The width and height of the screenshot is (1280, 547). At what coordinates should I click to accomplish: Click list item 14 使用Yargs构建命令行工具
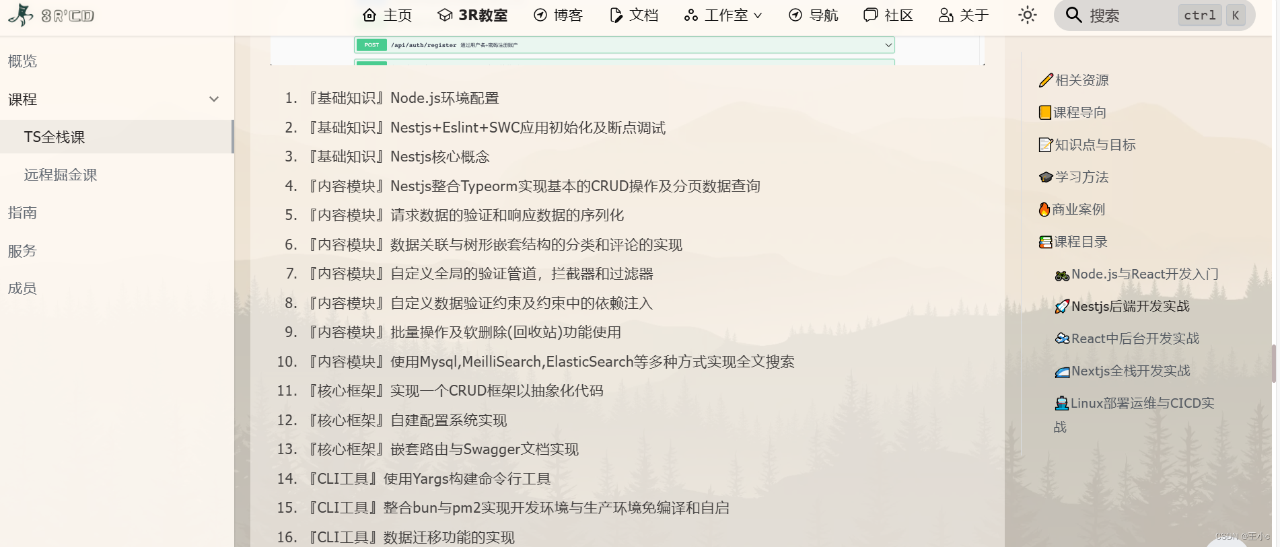[x=429, y=479]
